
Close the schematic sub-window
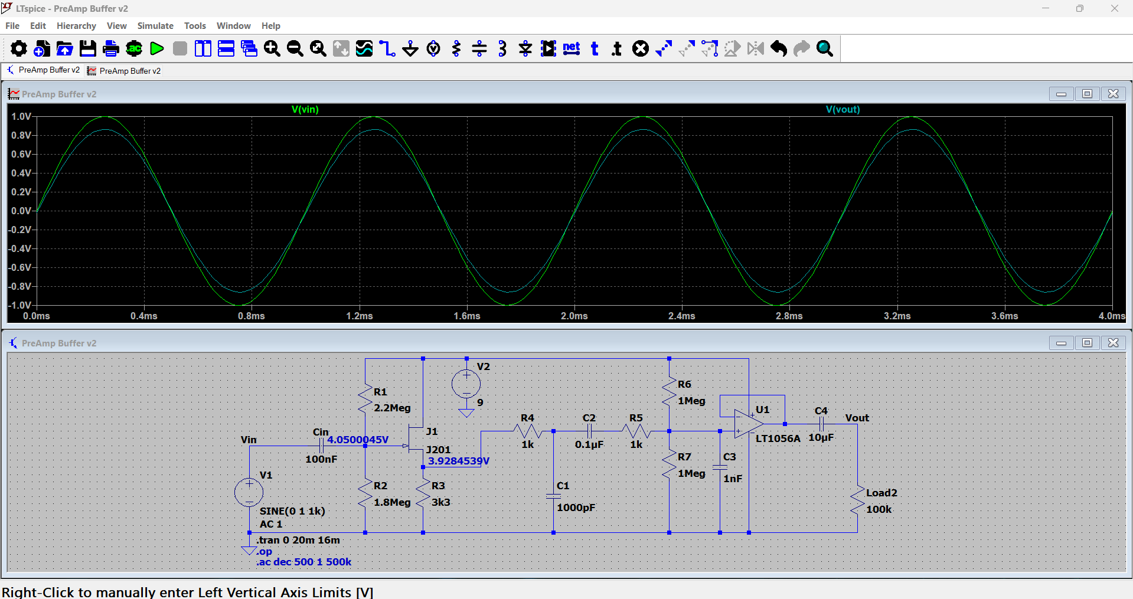[x=1113, y=343]
